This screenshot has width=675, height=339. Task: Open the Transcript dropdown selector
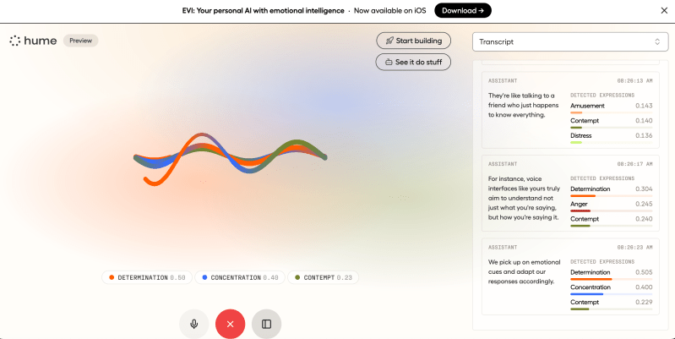[x=570, y=41]
